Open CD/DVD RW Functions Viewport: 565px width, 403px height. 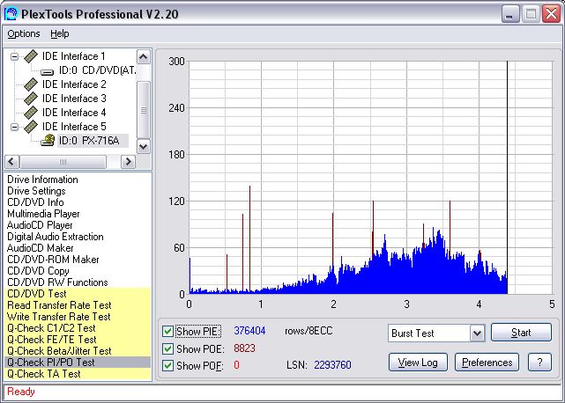(57, 282)
